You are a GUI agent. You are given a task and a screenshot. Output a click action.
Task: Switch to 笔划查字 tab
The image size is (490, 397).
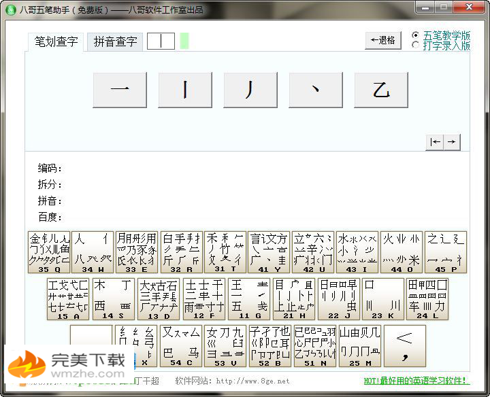click(x=56, y=41)
